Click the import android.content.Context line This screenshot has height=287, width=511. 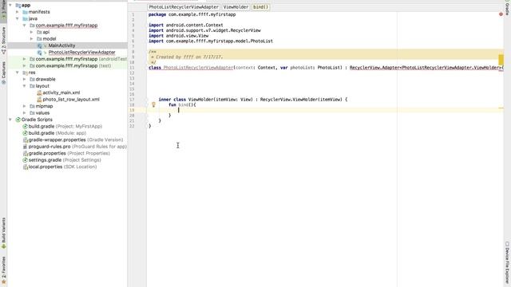coord(186,25)
